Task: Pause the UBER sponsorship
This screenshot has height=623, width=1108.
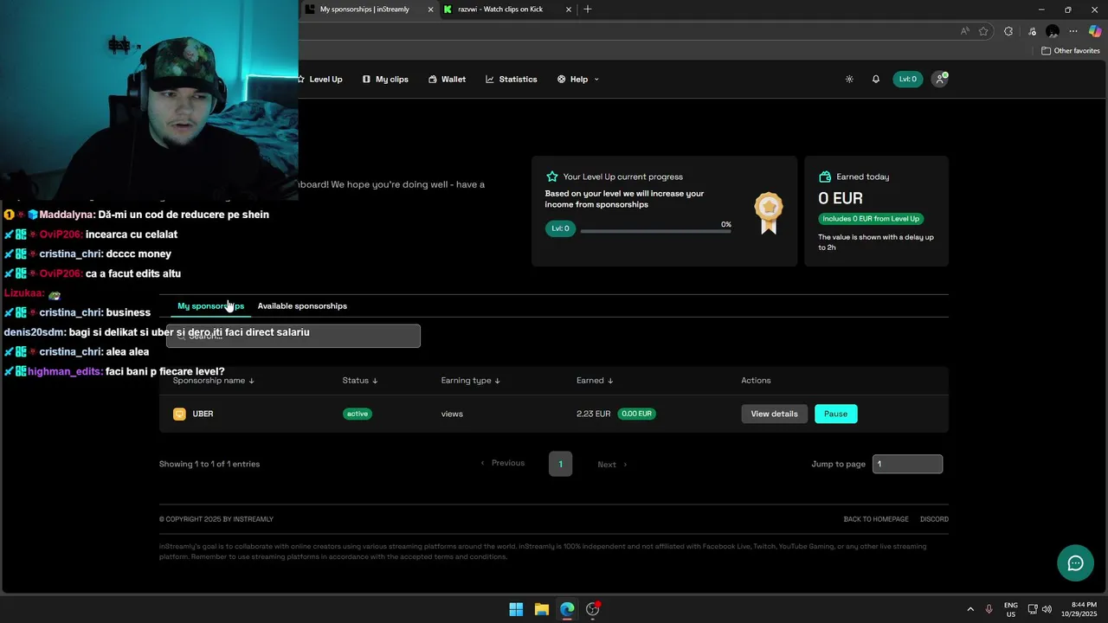Action: (x=835, y=414)
